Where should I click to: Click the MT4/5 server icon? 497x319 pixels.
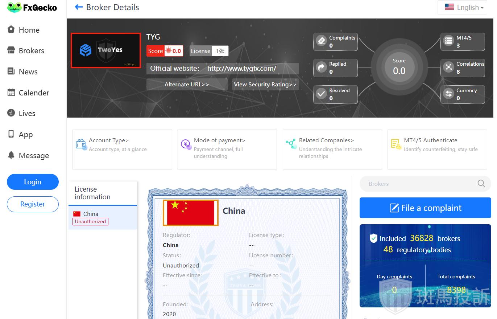tap(449, 41)
